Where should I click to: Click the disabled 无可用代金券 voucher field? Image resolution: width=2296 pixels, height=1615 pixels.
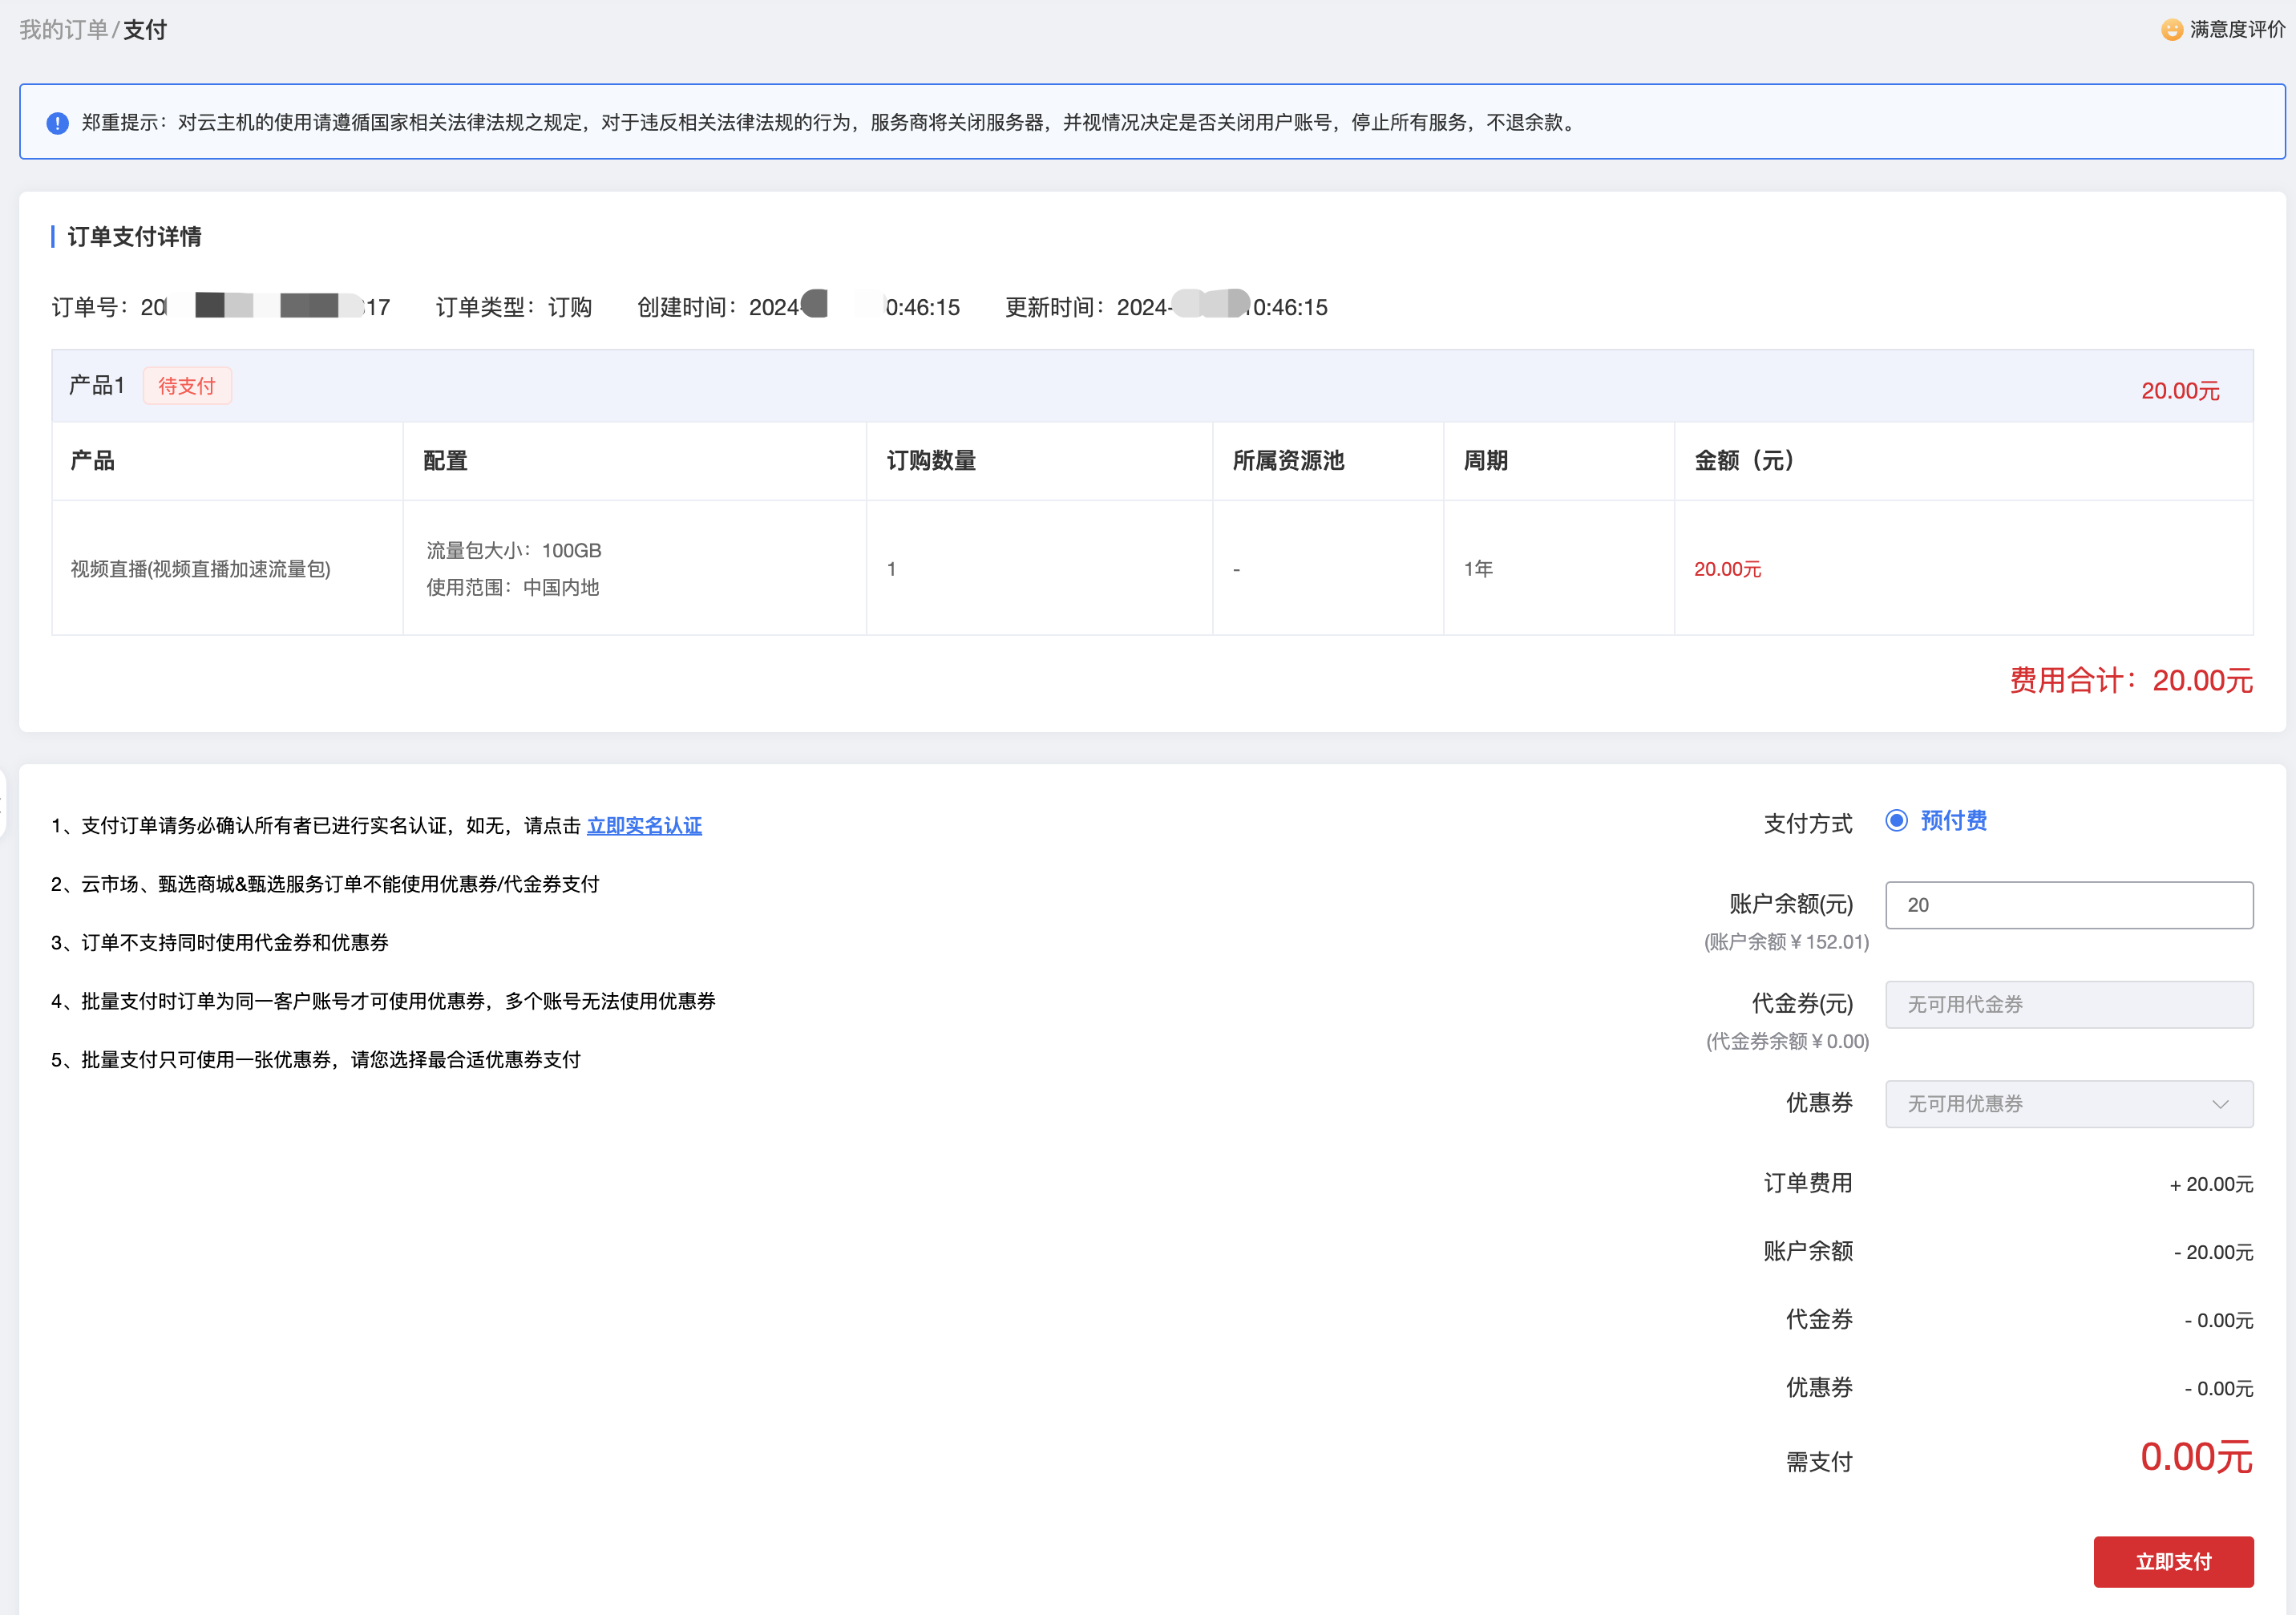[x=2069, y=1004]
